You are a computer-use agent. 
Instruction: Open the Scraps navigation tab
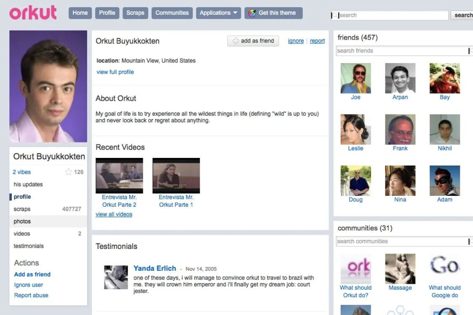coord(135,13)
